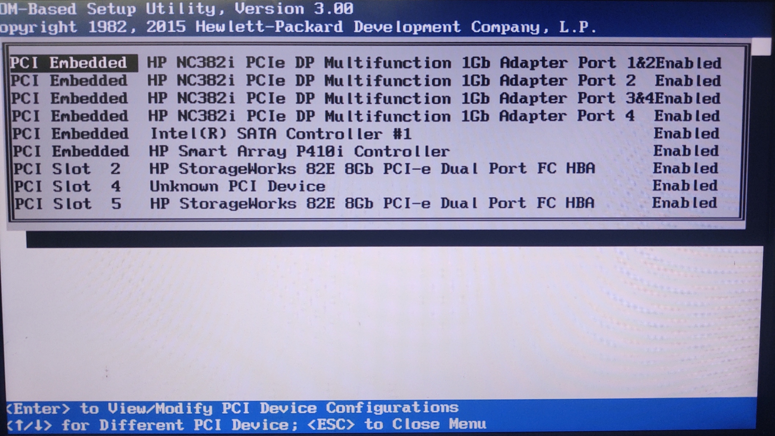Toggle Enabled status for Smart Array P410i
Image resolution: width=775 pixels, height=436 pixels.
(x=686, y=151)
